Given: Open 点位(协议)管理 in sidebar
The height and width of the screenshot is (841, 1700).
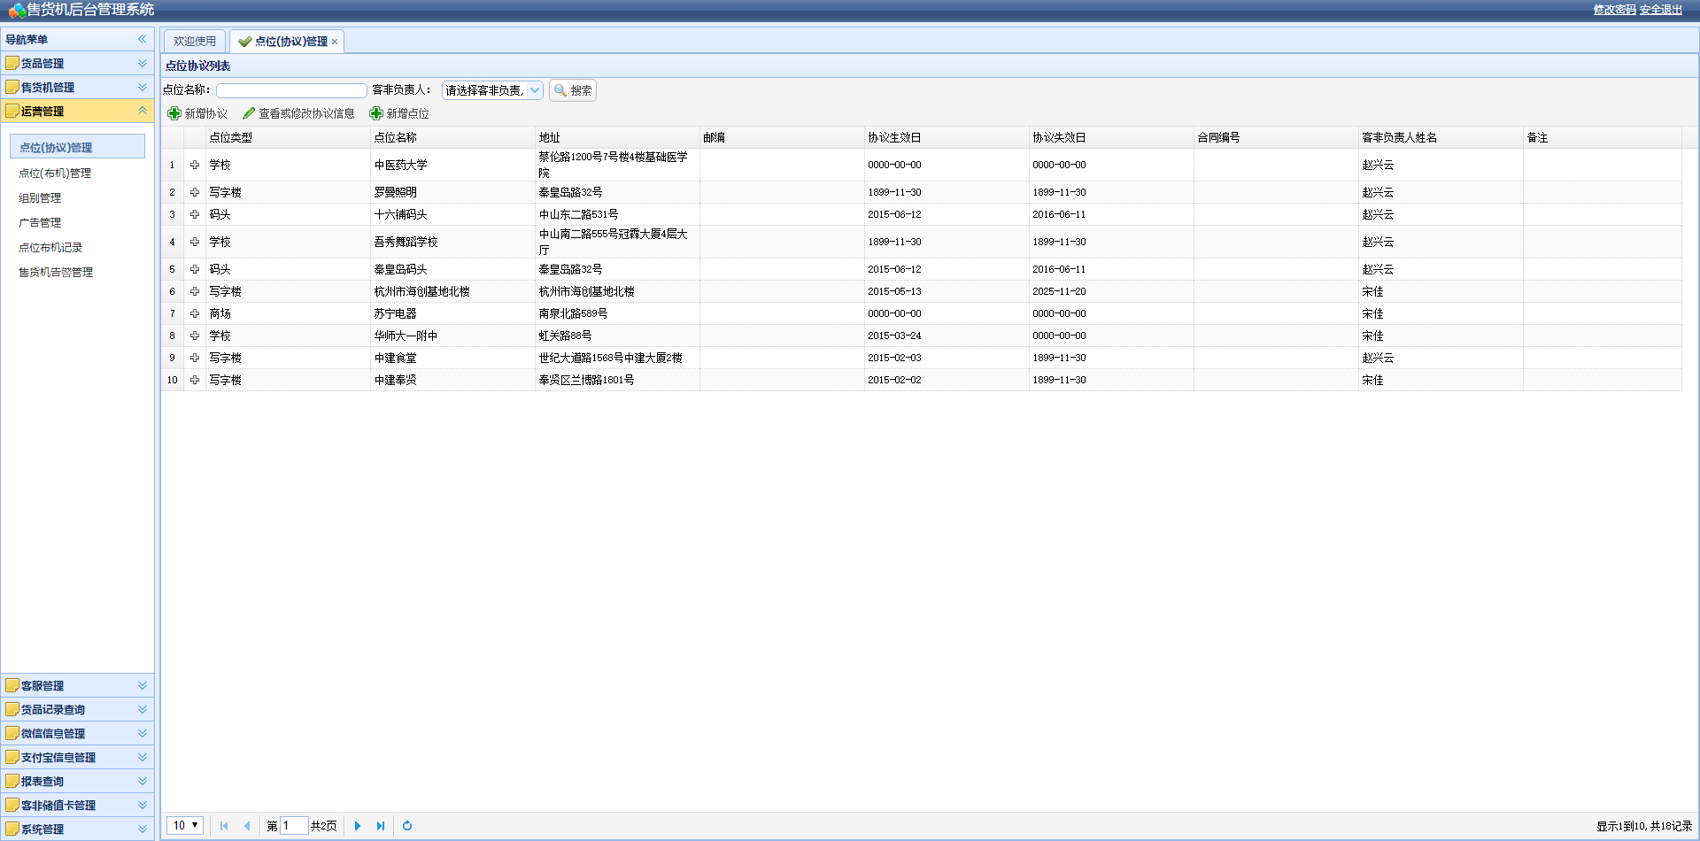Looking at the screenshot, I should point(77,147).
